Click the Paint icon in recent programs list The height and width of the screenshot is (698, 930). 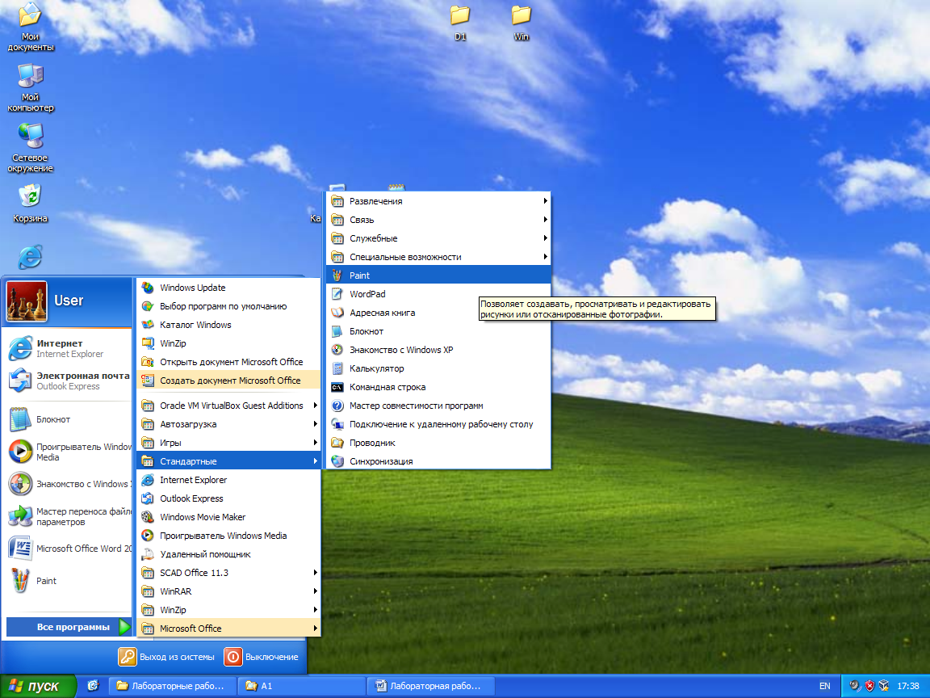[20, 581]
